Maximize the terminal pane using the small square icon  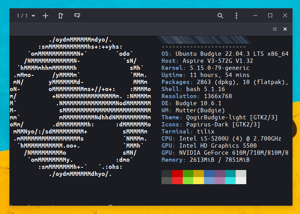[x=275, y=29]
